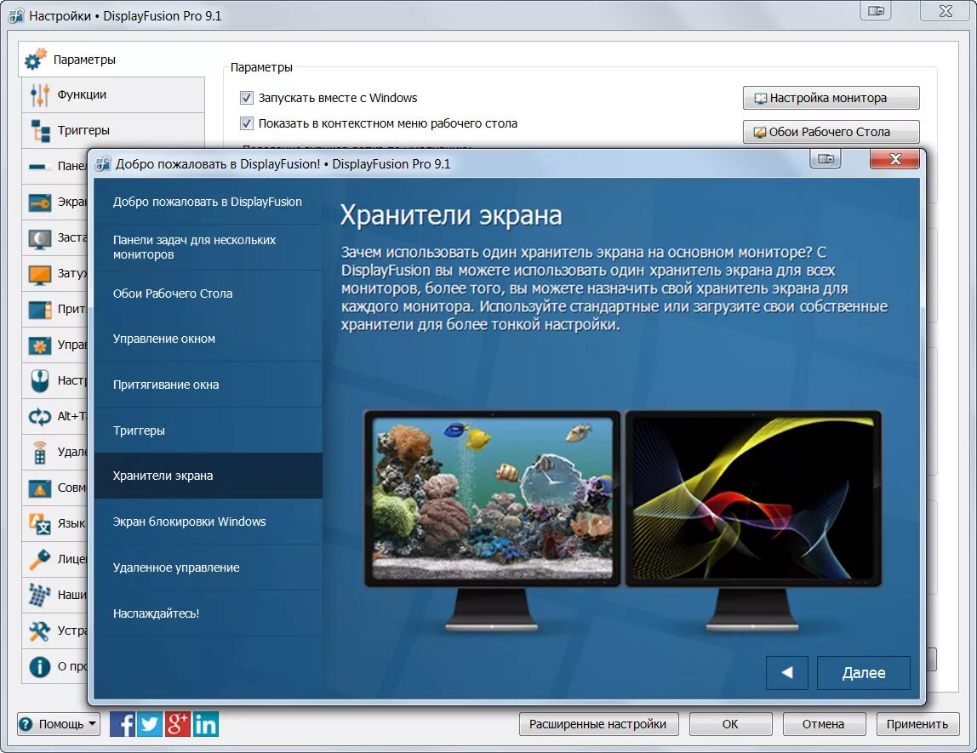Click the Alt+Tab arrows icon in sidebar

click(40, 416)
